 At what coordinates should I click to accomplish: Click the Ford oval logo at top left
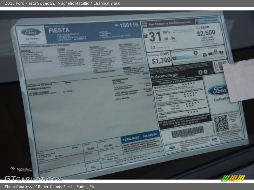point(30,32)
